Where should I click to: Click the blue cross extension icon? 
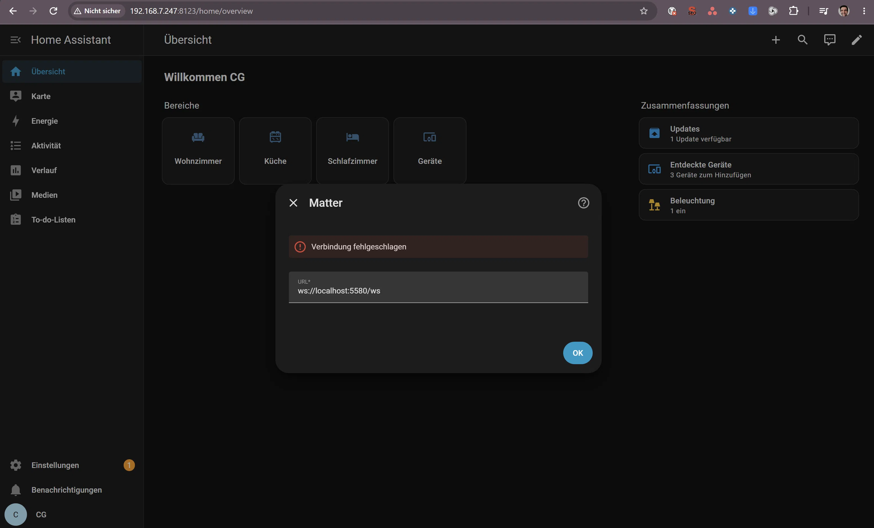click(x=732, y=11)
